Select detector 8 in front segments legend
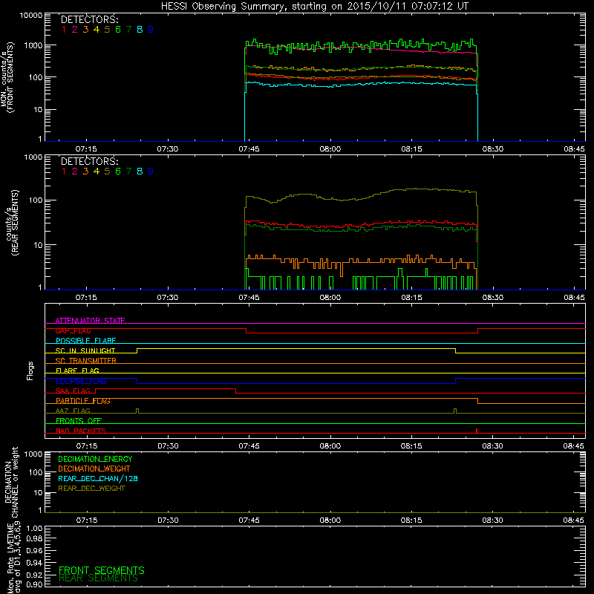 tap(140, 30)
